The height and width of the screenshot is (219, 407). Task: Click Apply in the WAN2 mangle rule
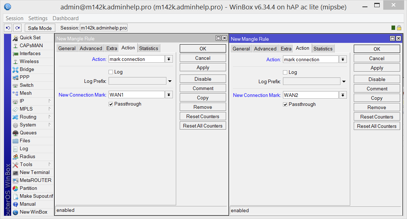tap(377, 68)
